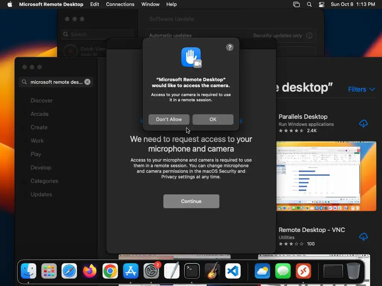Open Play in App Store sidebar

[x=36, y=154]
